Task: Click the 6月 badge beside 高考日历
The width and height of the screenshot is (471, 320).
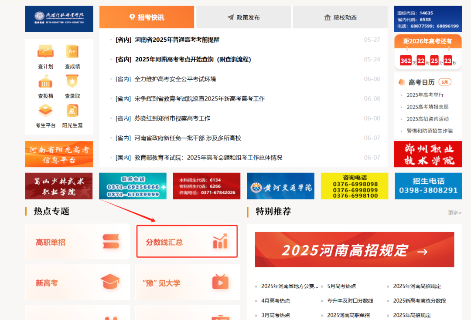Action: (x=445, y=82)
